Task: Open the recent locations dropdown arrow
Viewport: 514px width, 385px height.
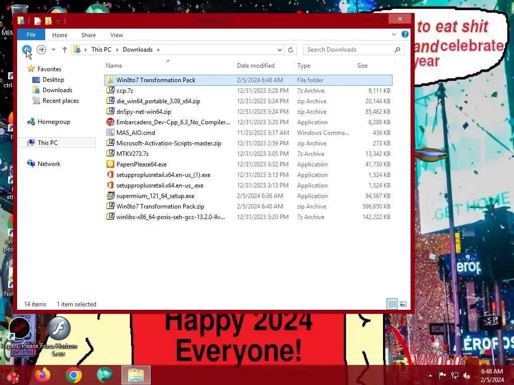Action: (53, 50)
